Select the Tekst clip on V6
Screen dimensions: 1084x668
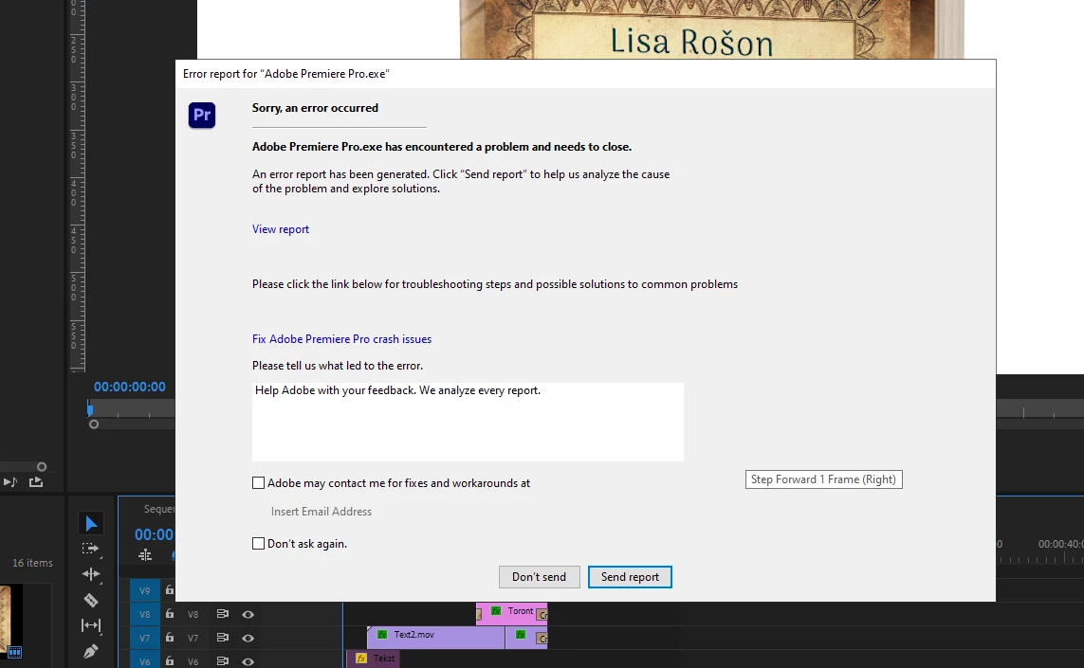pyautogui.click(x=374, y=659)
